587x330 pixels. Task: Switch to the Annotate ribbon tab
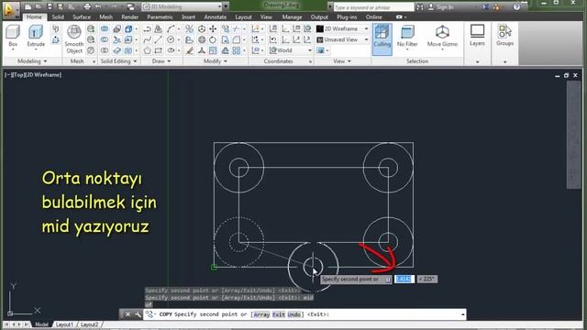(215, 16)
